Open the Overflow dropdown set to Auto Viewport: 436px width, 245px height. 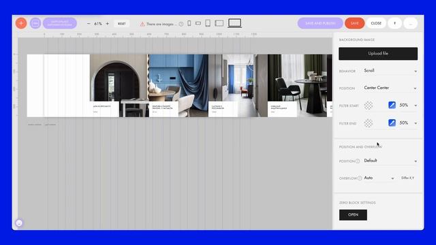(379, 178)
